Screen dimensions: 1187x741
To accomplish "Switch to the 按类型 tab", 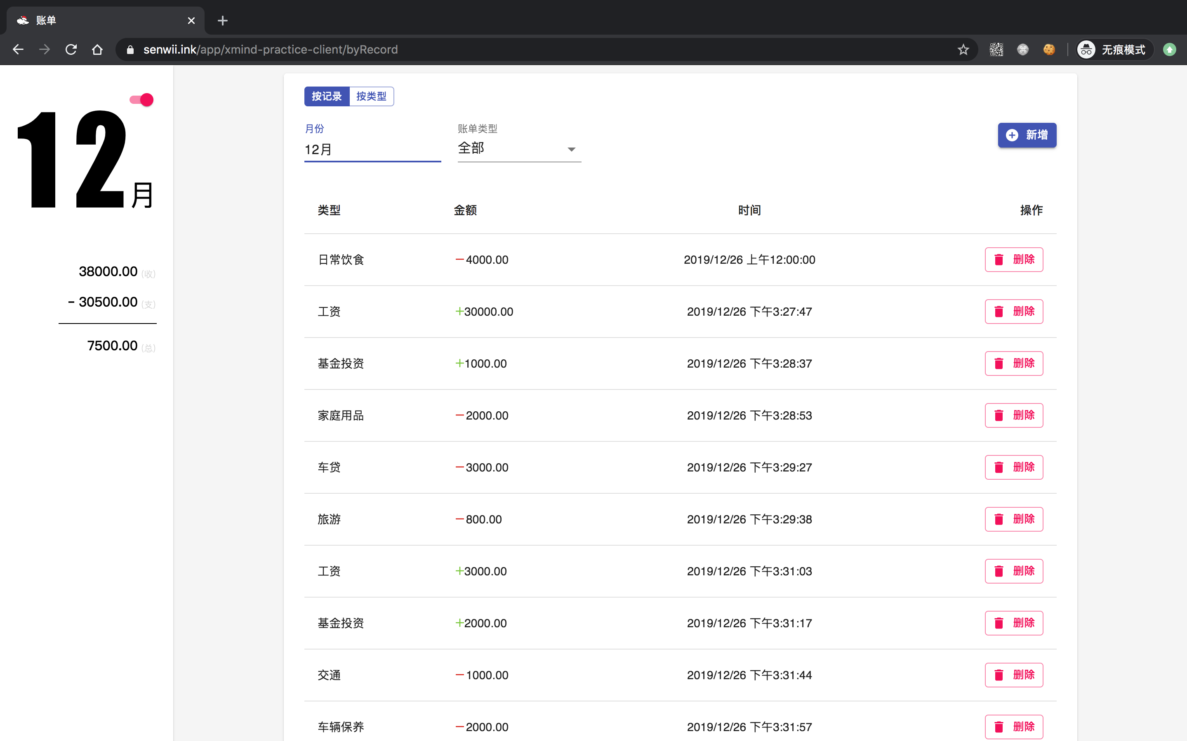I will click(x=371, y=96).
